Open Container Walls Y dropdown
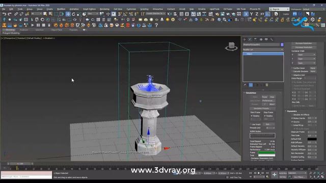The image size is (326, 183). click(307, 59)
